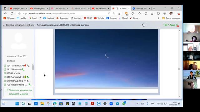The height and width of the screenshot is (112, 200).
Task: Open the Dropbox bookmark
Action: point(112,18)
